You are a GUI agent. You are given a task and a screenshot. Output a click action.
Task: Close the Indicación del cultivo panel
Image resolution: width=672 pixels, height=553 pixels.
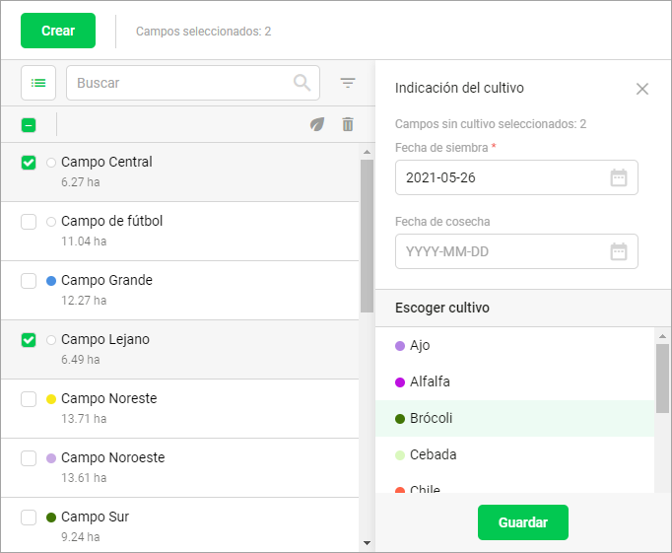[642, 89]
